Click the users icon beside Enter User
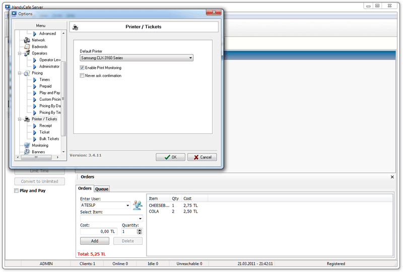The height and width of the screenshot is (272, 403). pyautogui.click(x=138, y=205)
